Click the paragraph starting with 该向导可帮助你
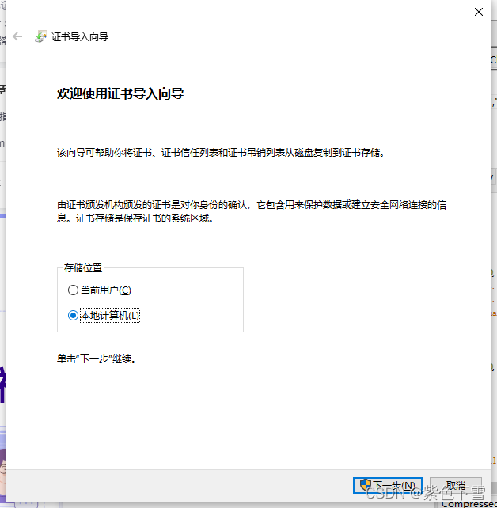This screenshot has width=497, height=508. point(221,152)
